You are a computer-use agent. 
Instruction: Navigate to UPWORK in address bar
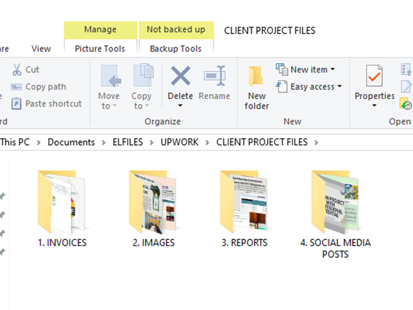[180, 142]
